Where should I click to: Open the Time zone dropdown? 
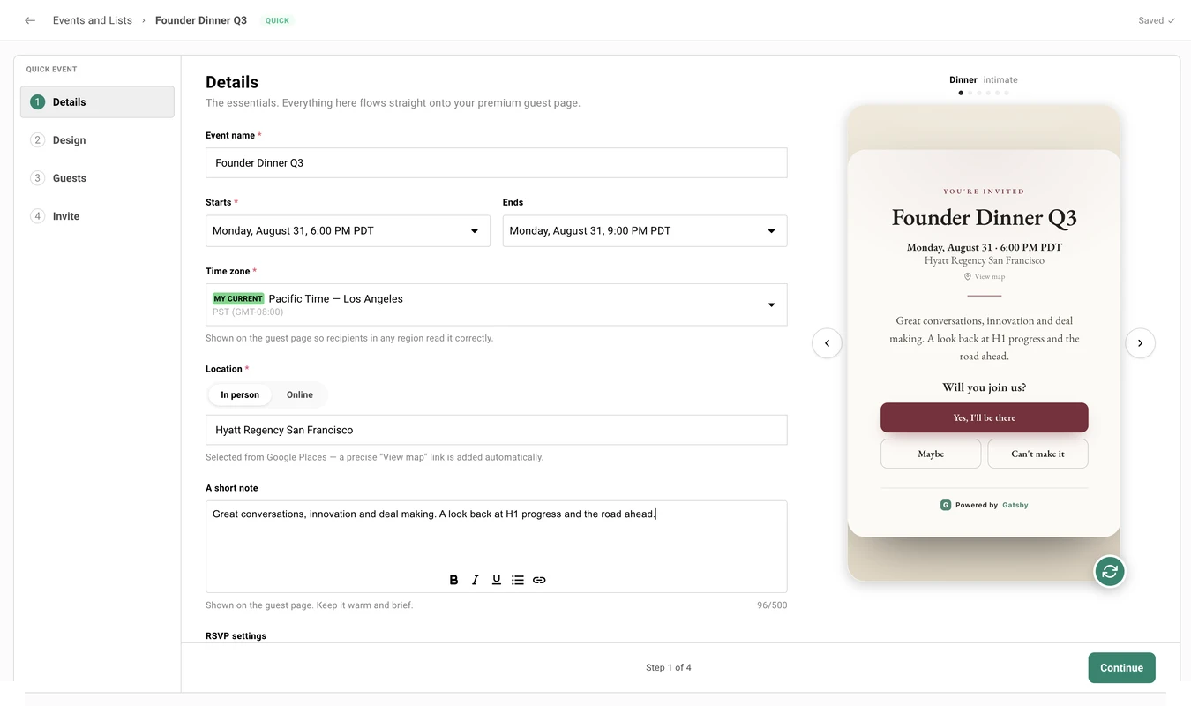click(496, 304)
